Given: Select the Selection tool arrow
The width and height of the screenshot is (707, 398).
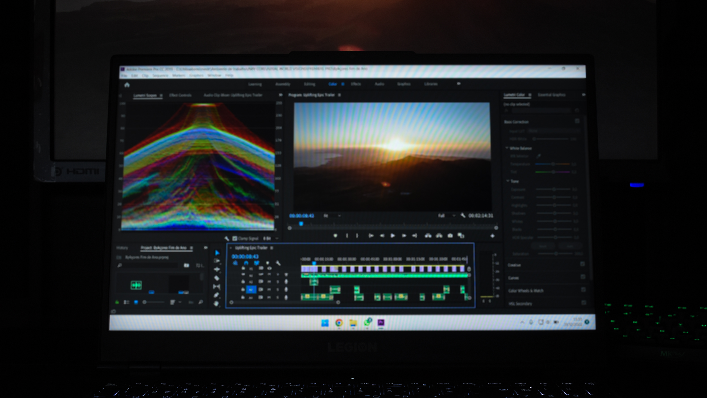Looking at the screenshot, I should tap(217, 253).
